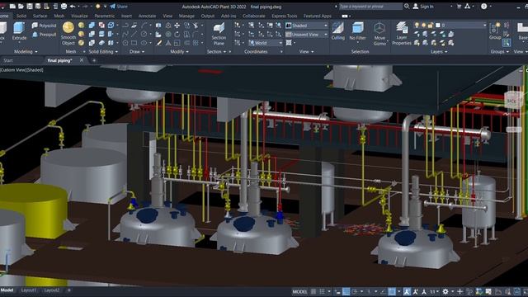Expand the Draw panel
The image size is (528, 297).
pyautogui.click(x=137, y=51)
